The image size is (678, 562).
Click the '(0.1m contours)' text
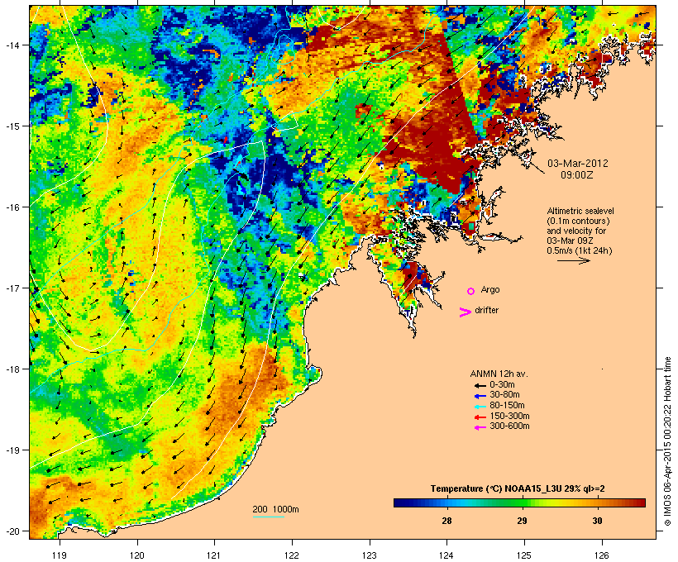click(578, 221)
